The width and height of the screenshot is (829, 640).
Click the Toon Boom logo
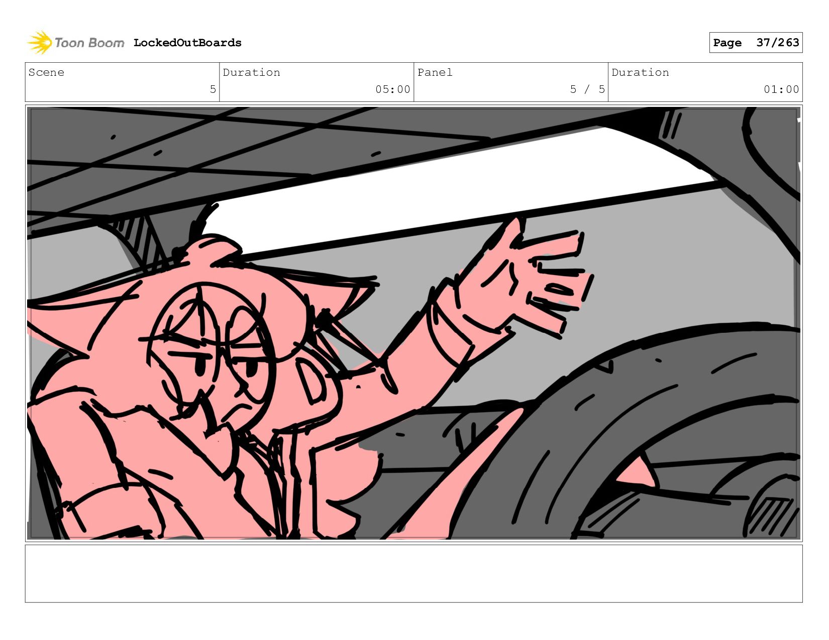pos(75,43)
